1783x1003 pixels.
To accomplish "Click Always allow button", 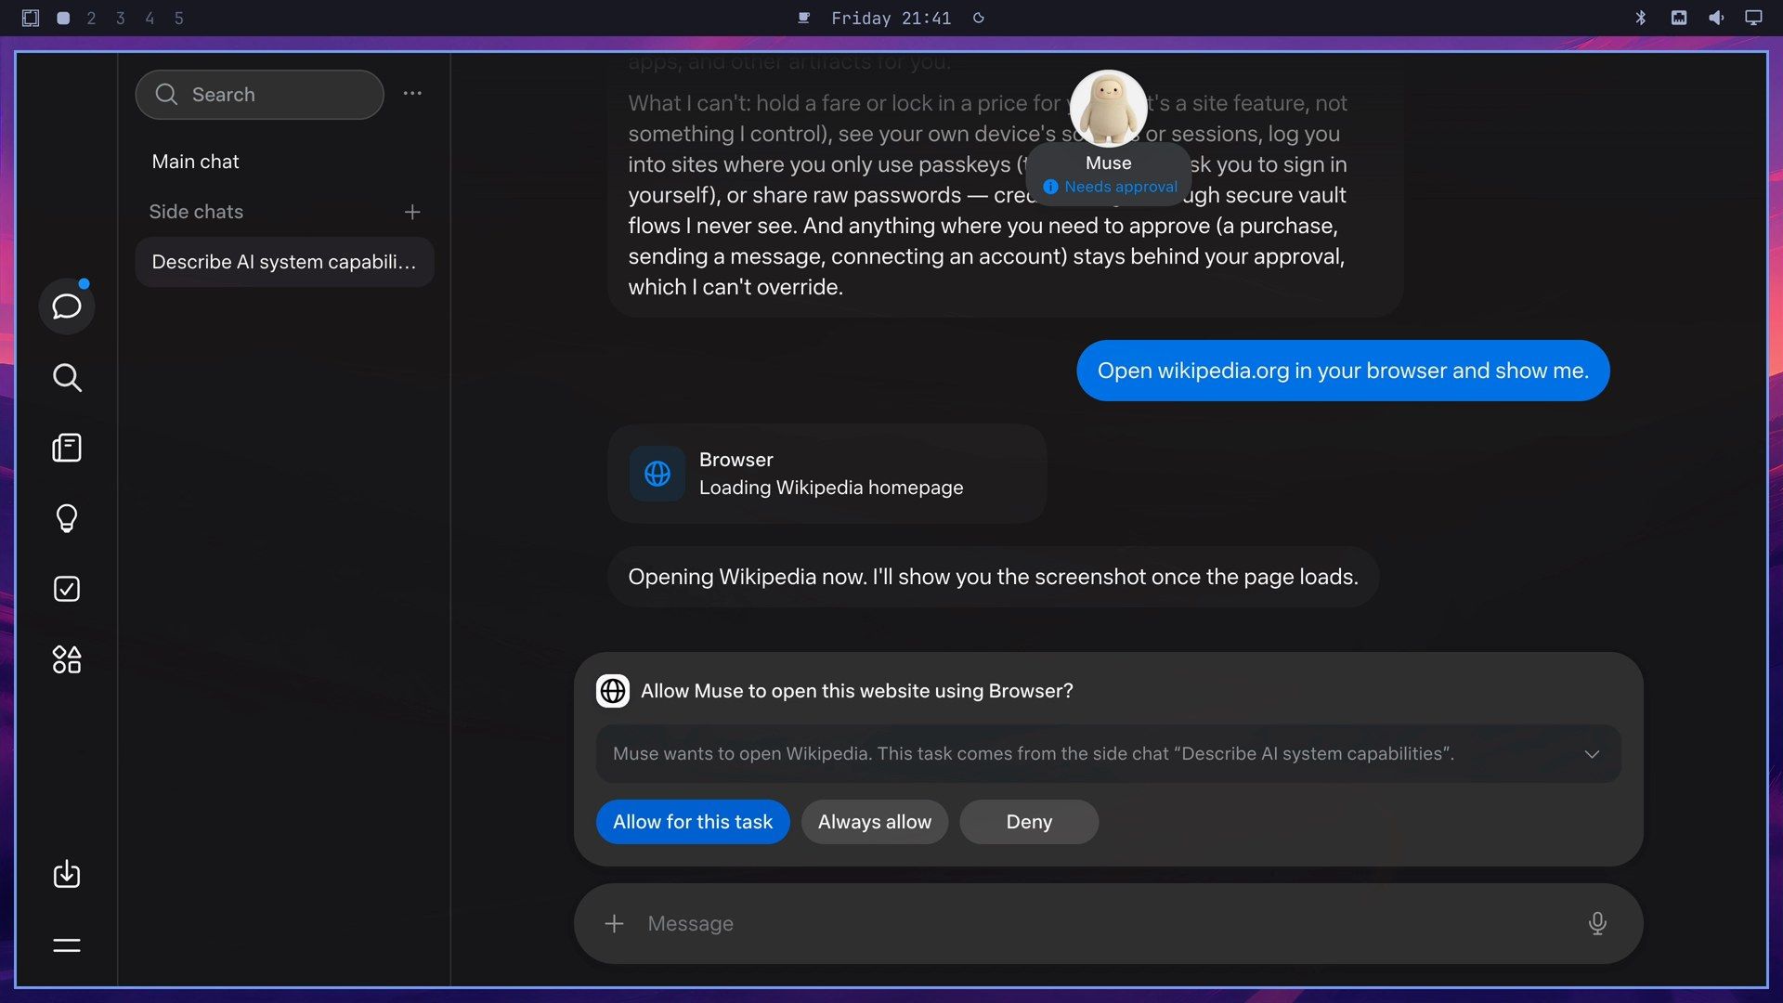I will 875,822.
